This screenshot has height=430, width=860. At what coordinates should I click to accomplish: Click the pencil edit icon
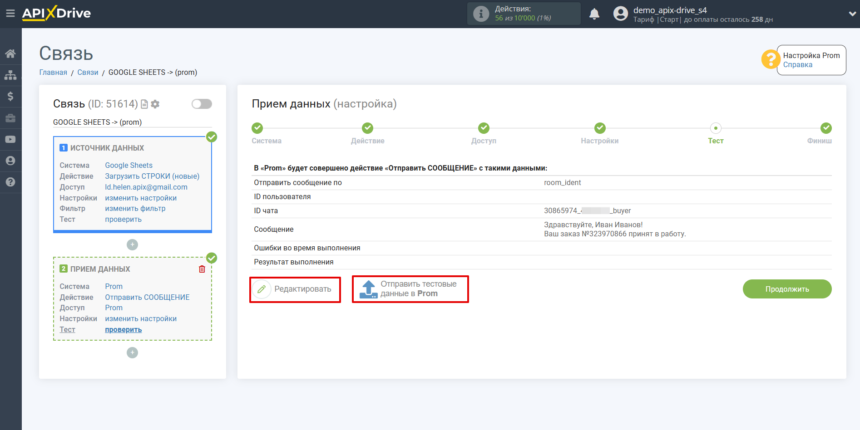(262, 289)
